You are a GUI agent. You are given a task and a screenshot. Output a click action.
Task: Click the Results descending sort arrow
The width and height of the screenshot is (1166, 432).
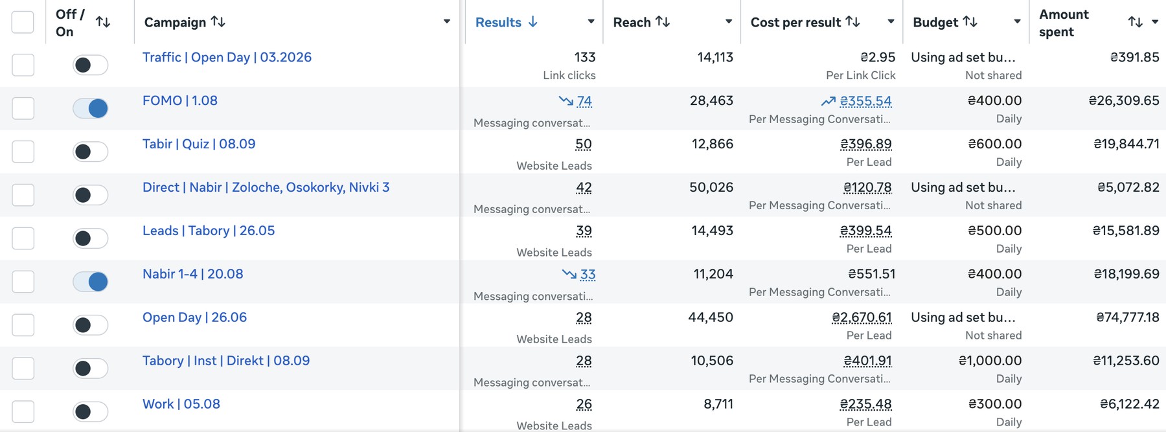coord(533,22)
